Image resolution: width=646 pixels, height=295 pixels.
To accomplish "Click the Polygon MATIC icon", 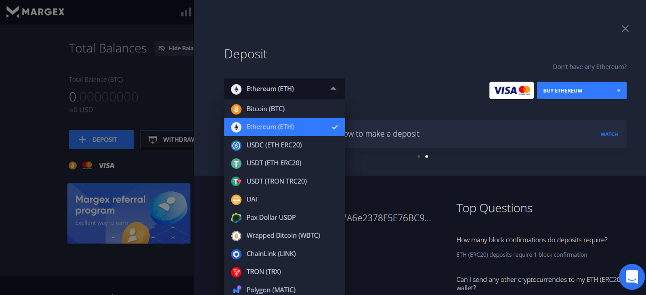I will point(236,290).
